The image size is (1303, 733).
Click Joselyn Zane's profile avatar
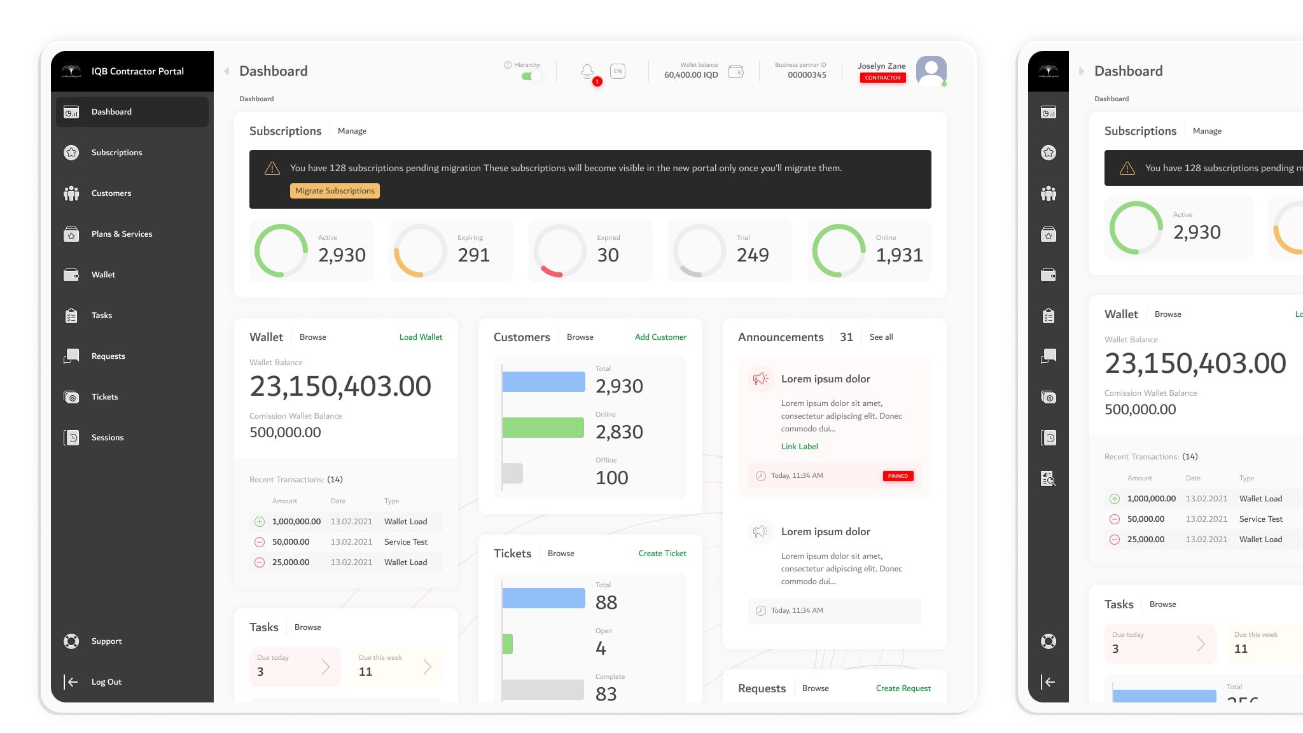click(x=931, y=71)
